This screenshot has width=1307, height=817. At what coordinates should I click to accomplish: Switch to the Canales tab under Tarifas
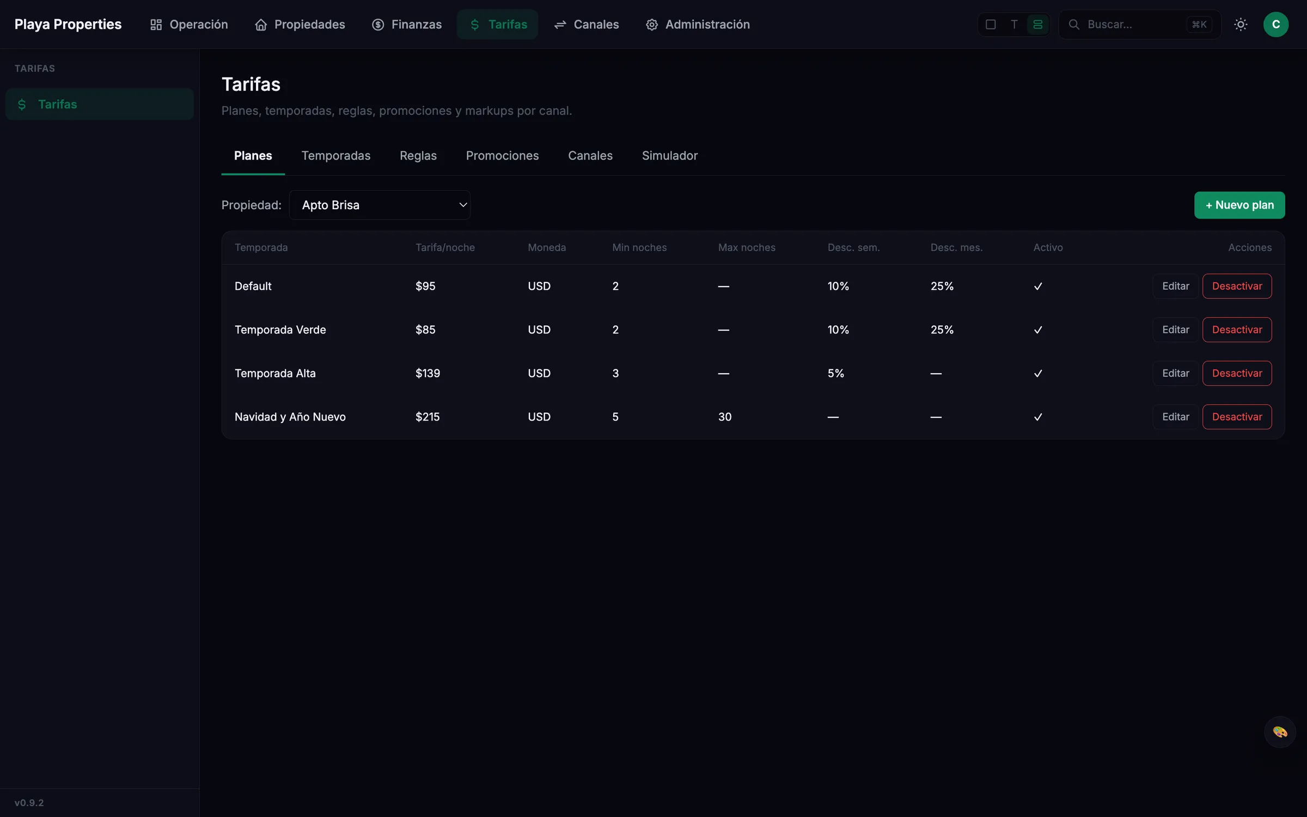pyautogui.click(x=590, y=156)
